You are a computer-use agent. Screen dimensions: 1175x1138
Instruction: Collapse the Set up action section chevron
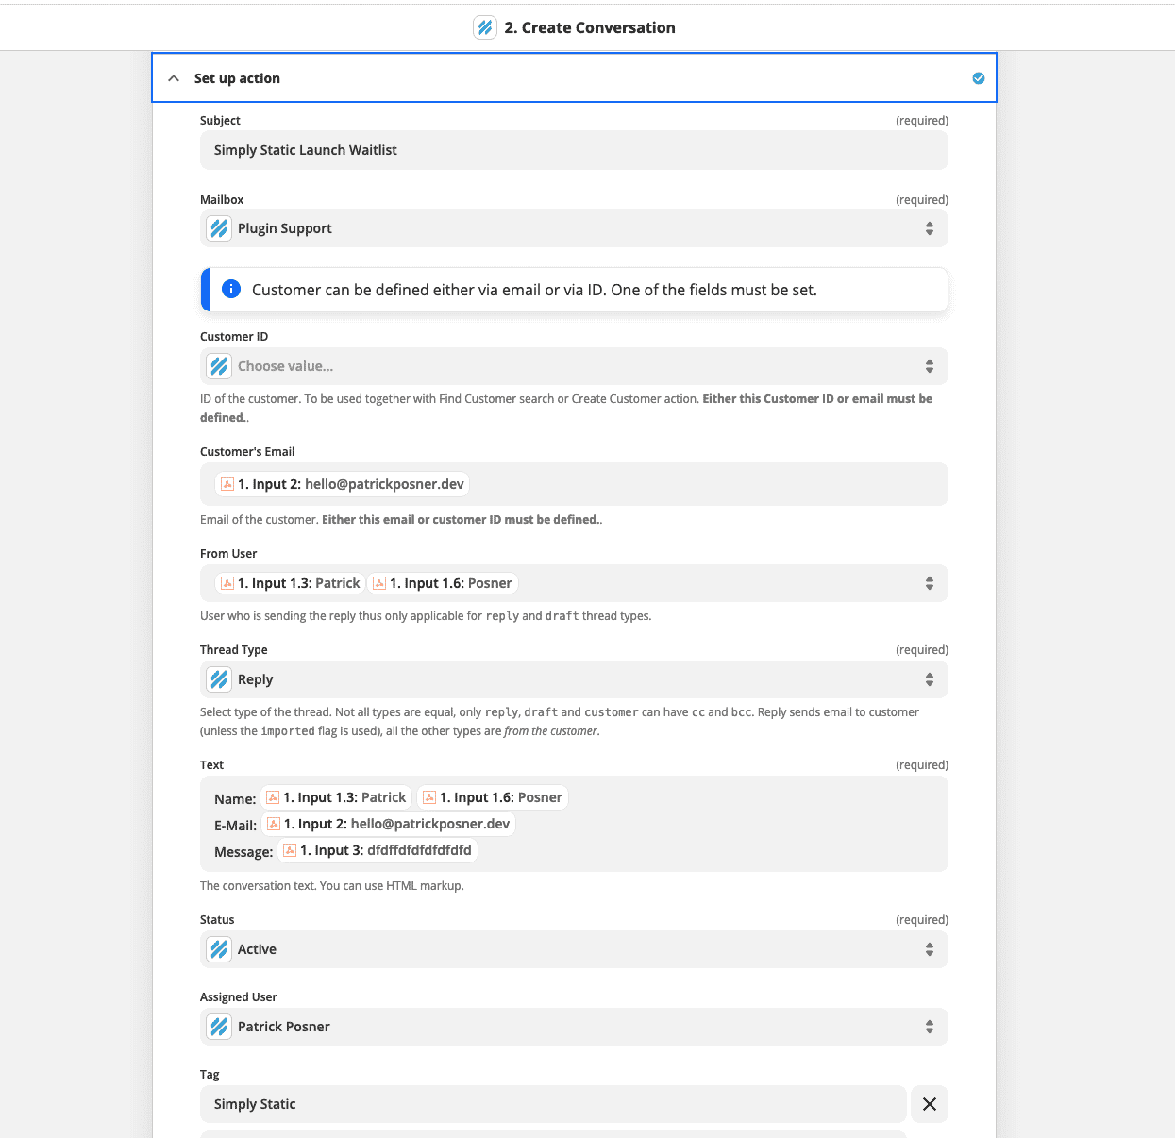tap(174, 78)
